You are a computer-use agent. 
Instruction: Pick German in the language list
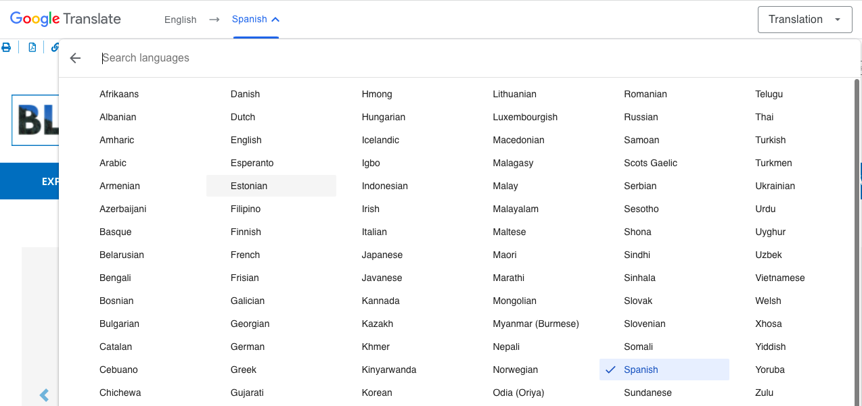(x=247, y=347)
